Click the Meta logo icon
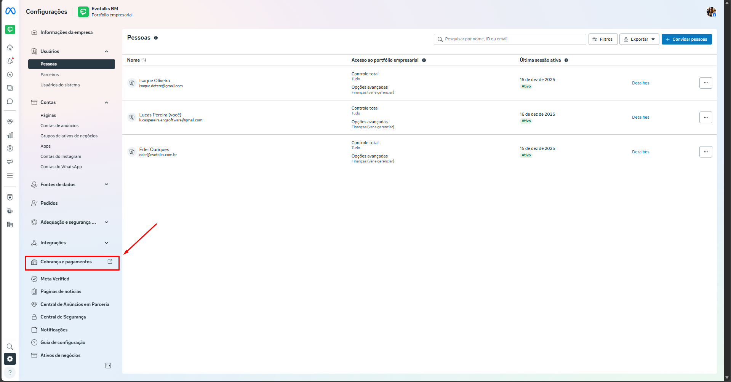 click(10, 11)
